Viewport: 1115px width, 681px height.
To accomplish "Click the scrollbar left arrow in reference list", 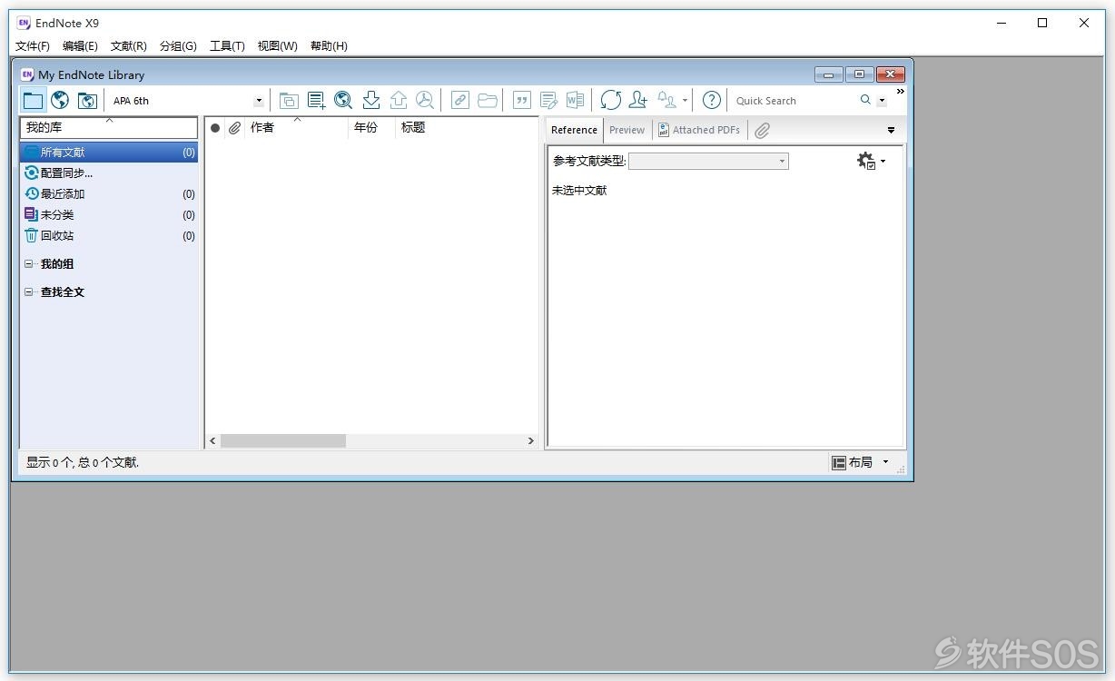I will [x=213, y=441].
